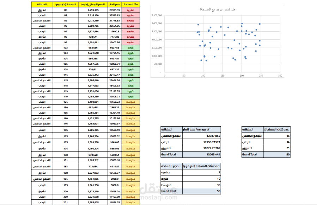317x205 pixels.
Task: Click the 3,500,000 label on the chart's vertical axis
Action: 157,15
